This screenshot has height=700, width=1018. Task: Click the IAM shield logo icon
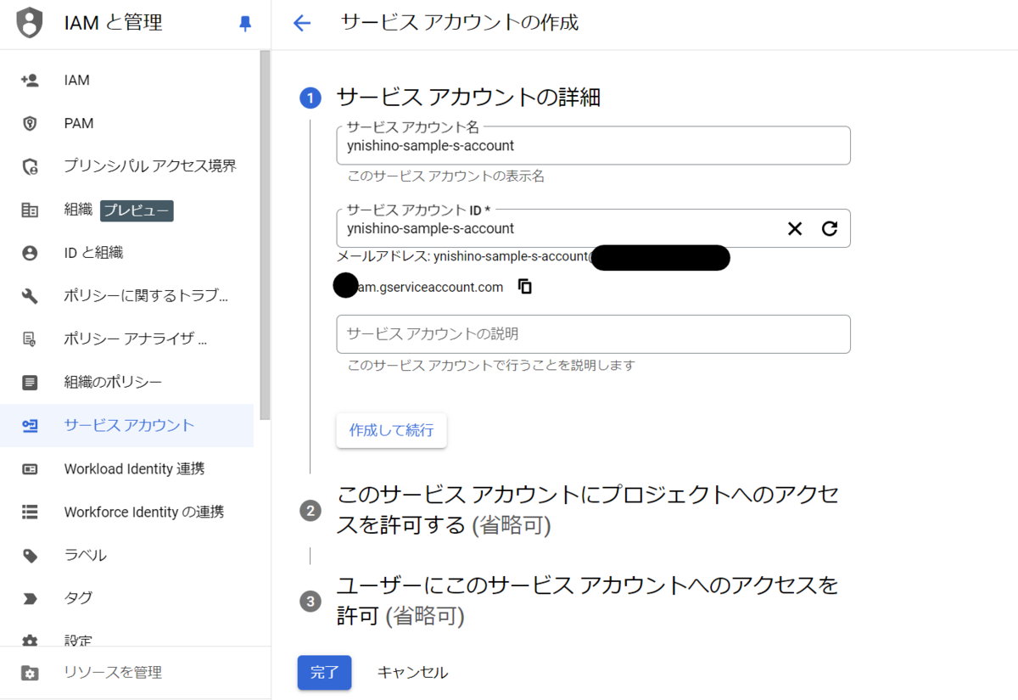point(30,23)
